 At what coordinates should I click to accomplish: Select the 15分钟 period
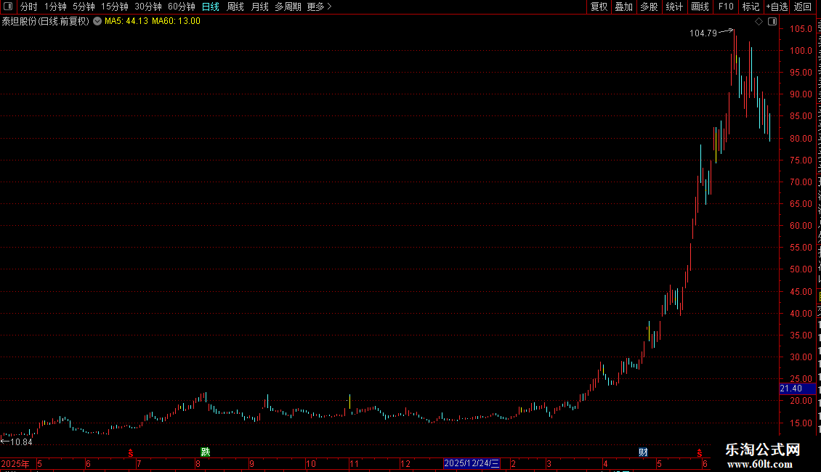click(x=114, y=7)
